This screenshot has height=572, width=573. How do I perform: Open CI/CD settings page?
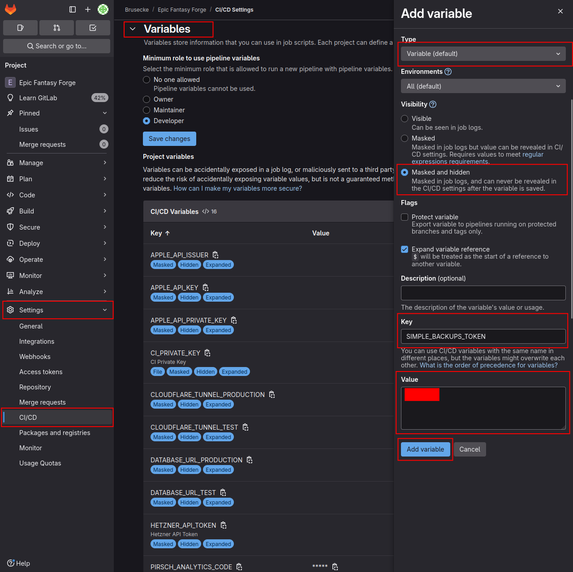pyautogui.click(x=57, y=418)
